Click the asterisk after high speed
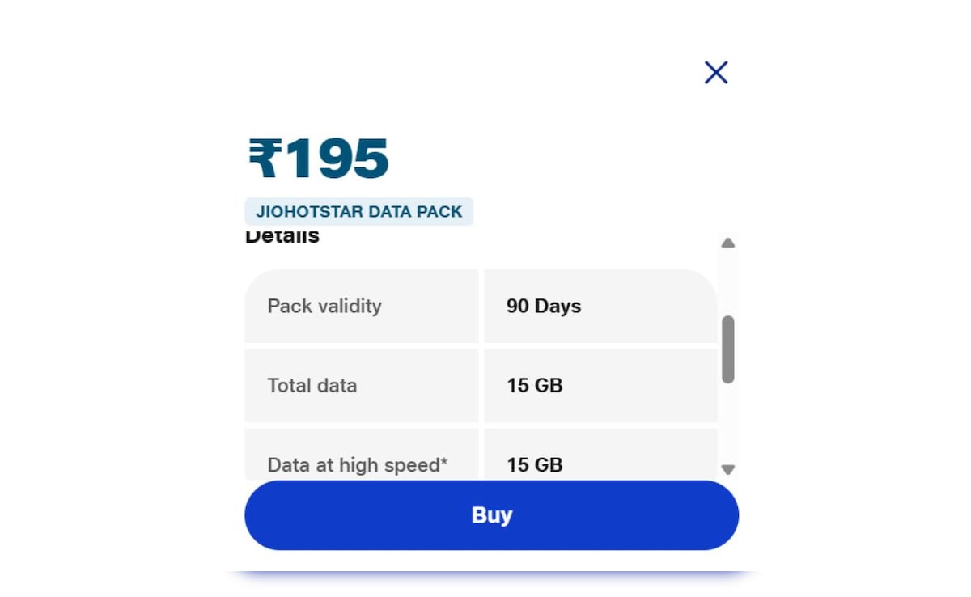 [x=443, y=462]
